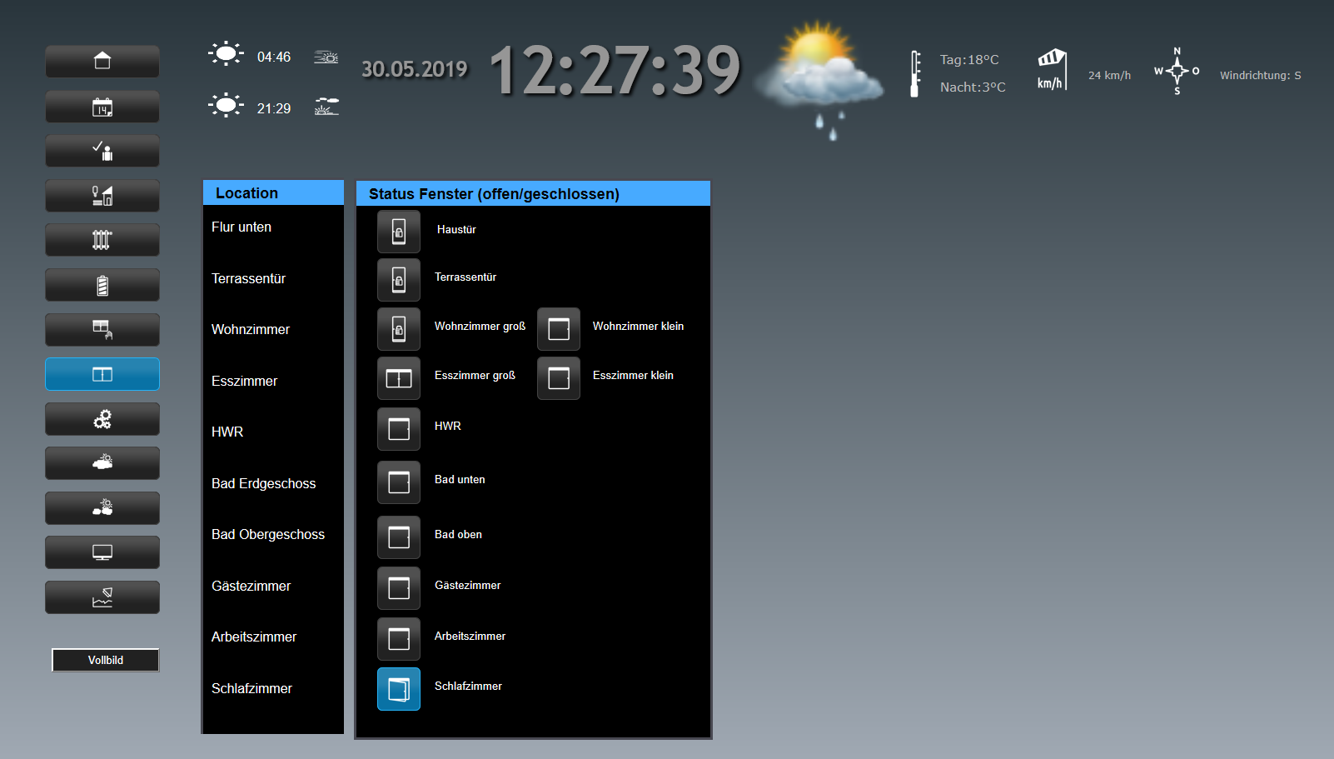Click the sun and rain cloud weather image
Viewport: 1334px width, 759px height.
pyautogui.click(x=820, y=79)
